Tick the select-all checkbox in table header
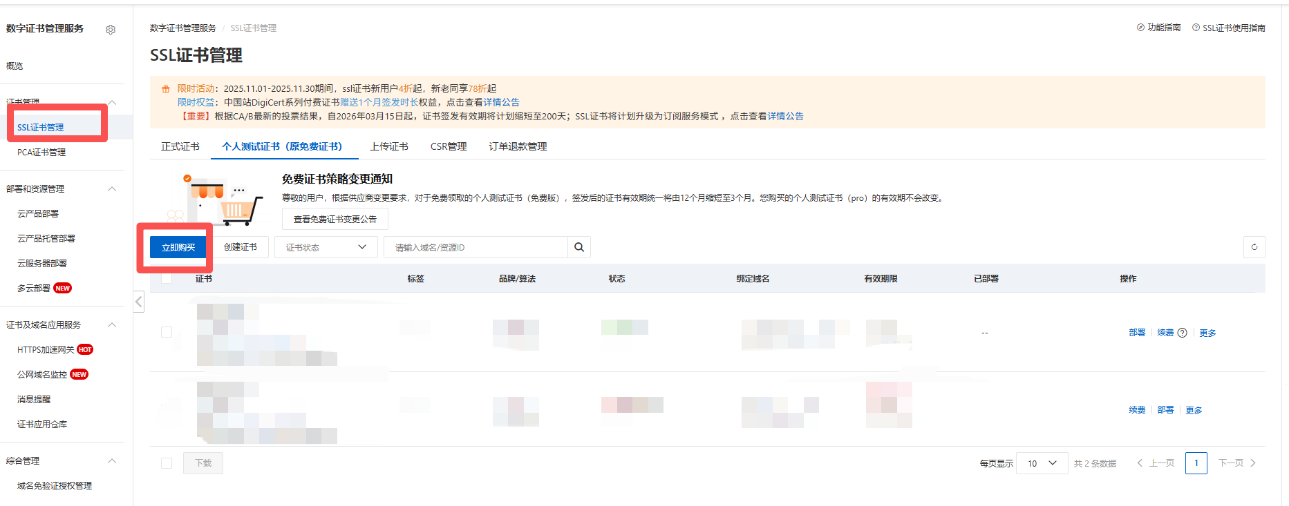1289x506 pixels. (167, 278)
